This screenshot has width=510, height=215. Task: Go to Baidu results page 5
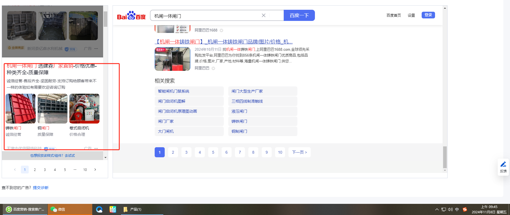tap(213, 152)
